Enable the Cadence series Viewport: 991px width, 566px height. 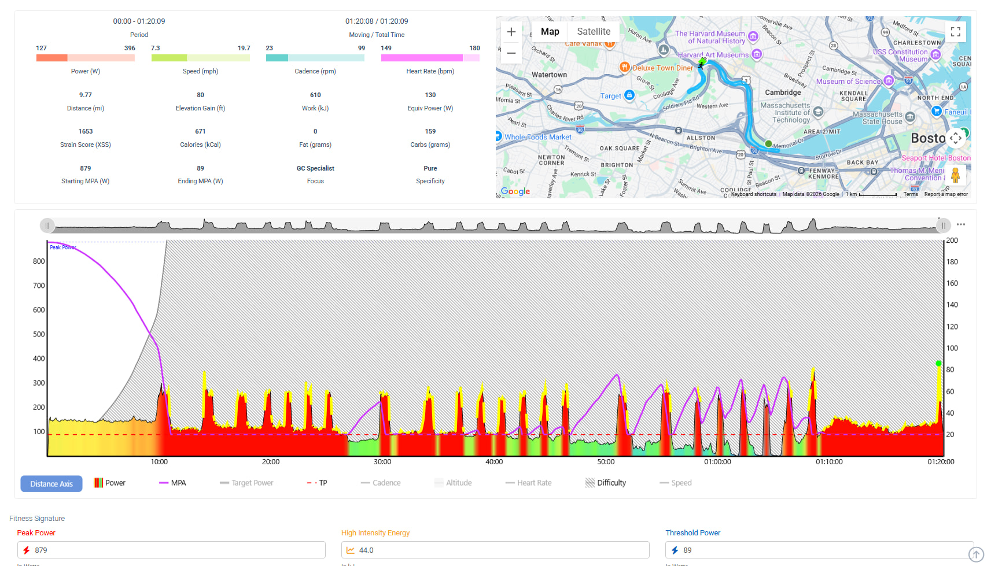pyautogui.click(x=381, y=483)
